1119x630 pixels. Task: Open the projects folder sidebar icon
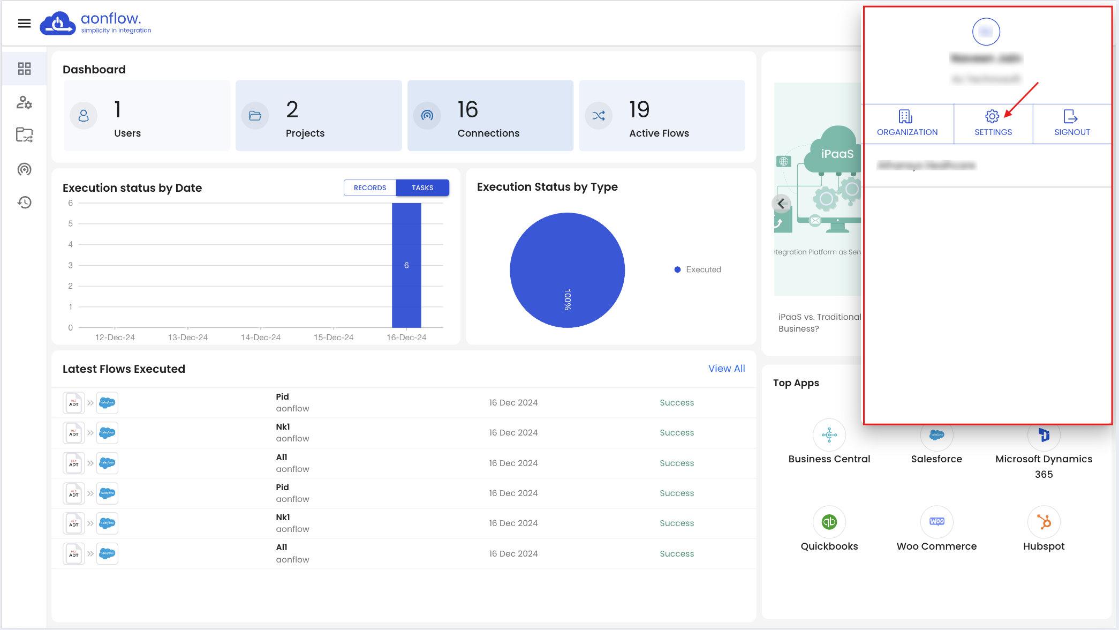(24, 135)
